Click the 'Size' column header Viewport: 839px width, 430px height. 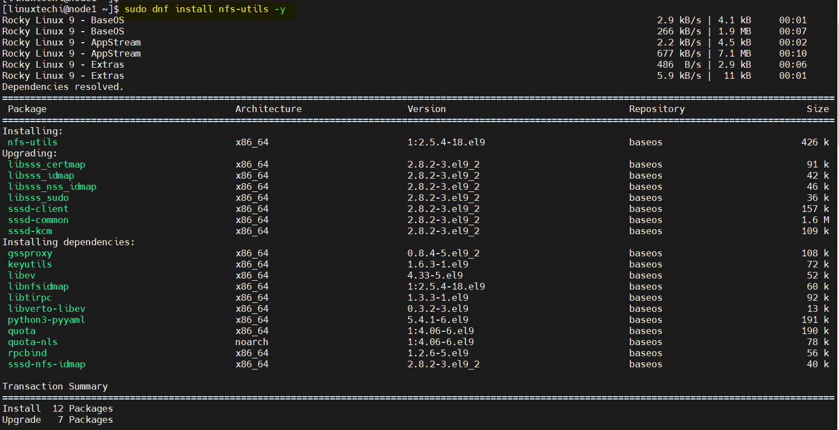tap(818, 109)
